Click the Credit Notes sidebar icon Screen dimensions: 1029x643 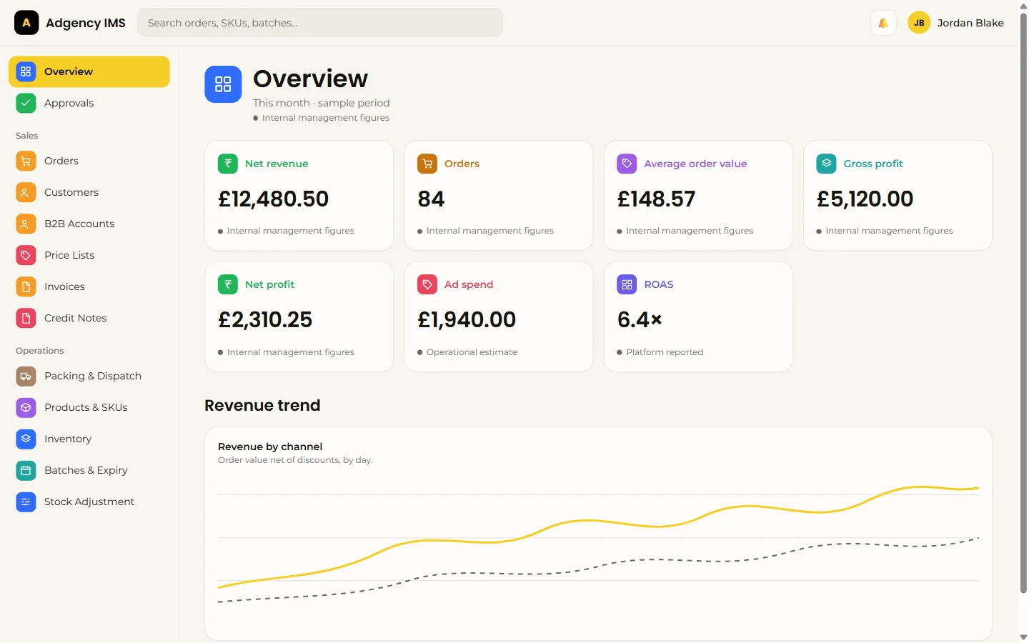[x=26, y=319]
